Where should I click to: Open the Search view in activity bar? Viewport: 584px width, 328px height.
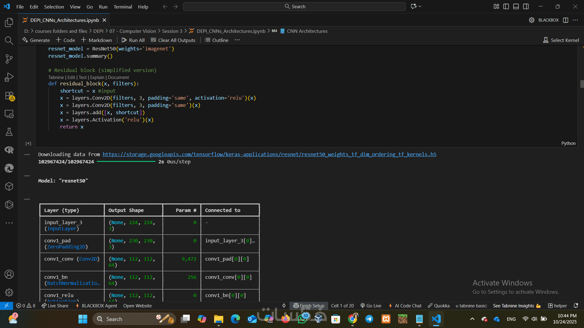pos(9,41)
